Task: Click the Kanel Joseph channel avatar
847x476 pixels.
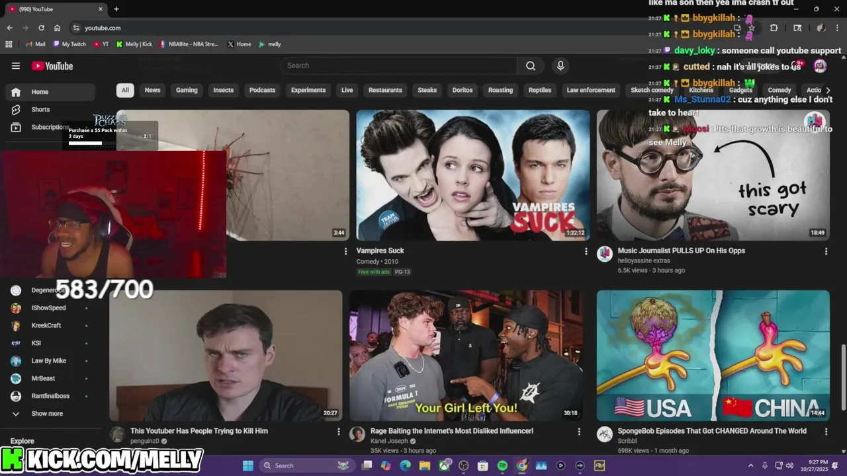Action: (357, 434)
